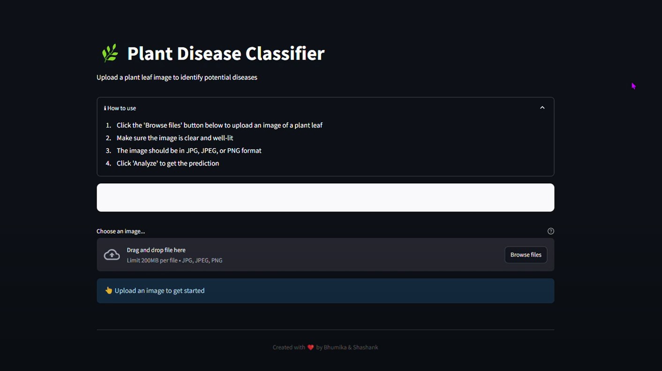
Task: Click the info icon before How to use
Action: point(105,108)
